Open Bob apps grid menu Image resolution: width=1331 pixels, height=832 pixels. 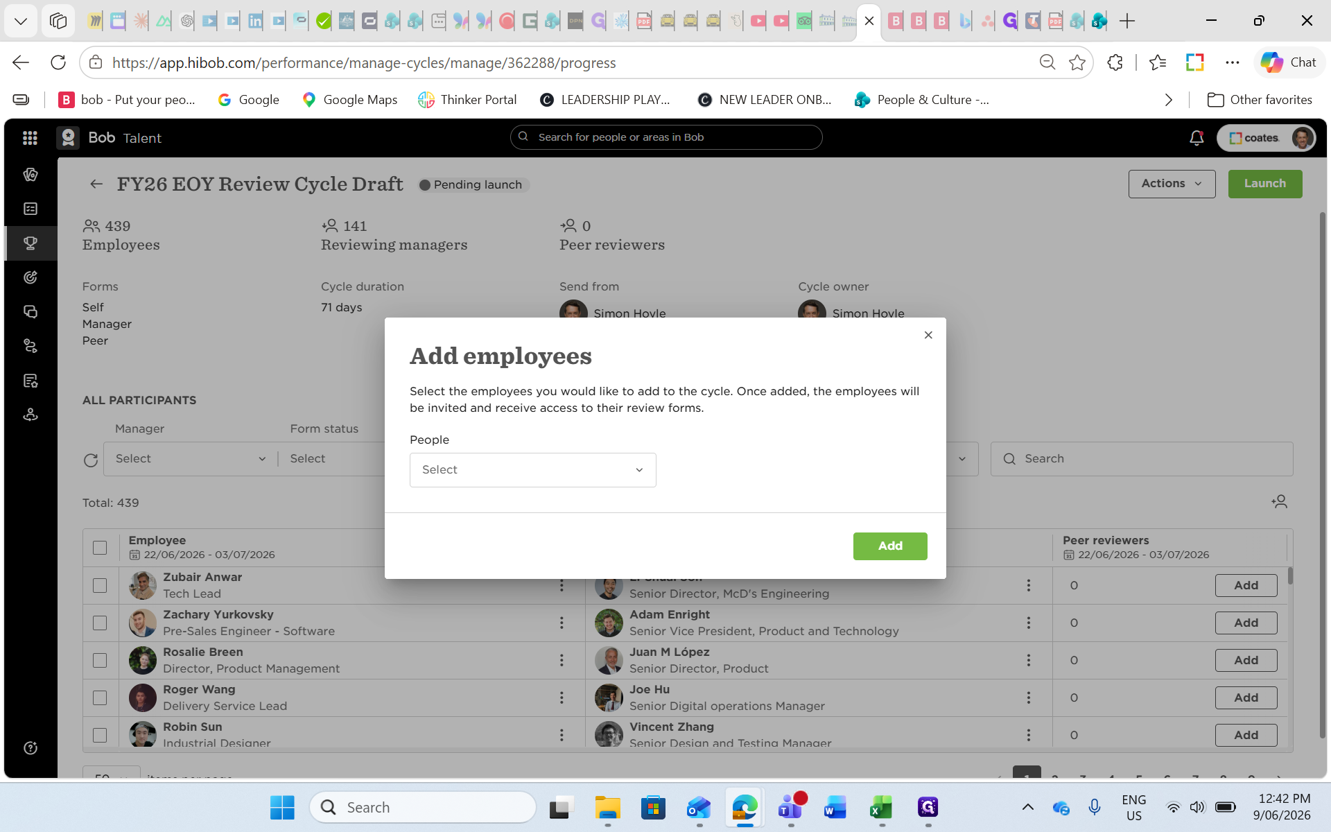click(x=30, y=138)
